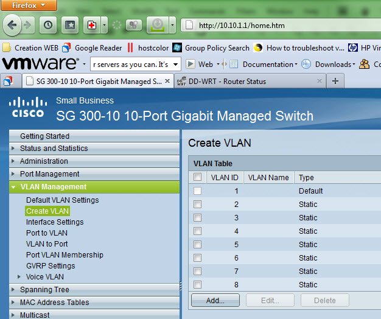Image resolution: width=381 pixels, height=319 pixels.
Task: Open the VMware logo dropdown arrow
Action: point(84,65)
